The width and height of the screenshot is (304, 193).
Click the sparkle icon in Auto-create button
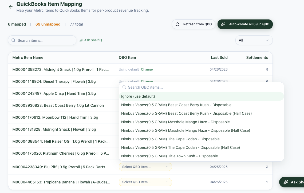pyautogui.click(x=223, y=24)
